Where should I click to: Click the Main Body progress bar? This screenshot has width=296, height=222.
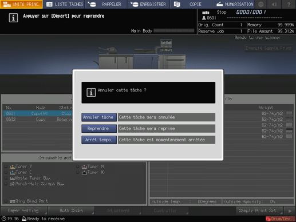click(173, 31)
